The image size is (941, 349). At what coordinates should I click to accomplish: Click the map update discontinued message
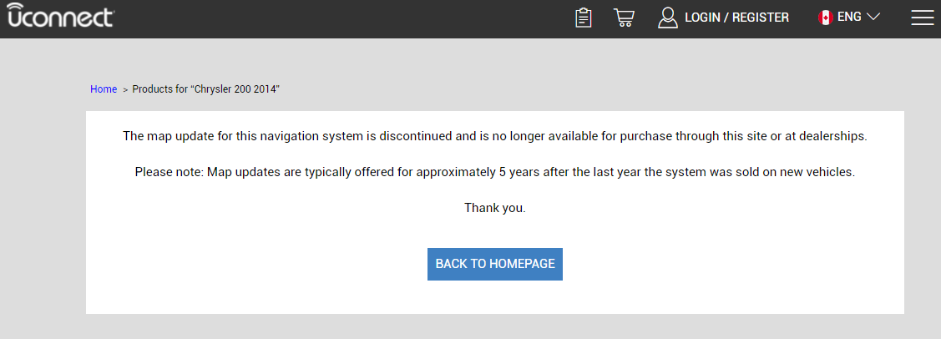495,136
